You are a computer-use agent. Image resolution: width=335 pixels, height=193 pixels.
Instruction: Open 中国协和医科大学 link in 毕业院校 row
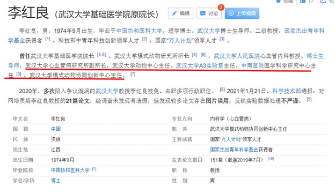pos(70,170)
